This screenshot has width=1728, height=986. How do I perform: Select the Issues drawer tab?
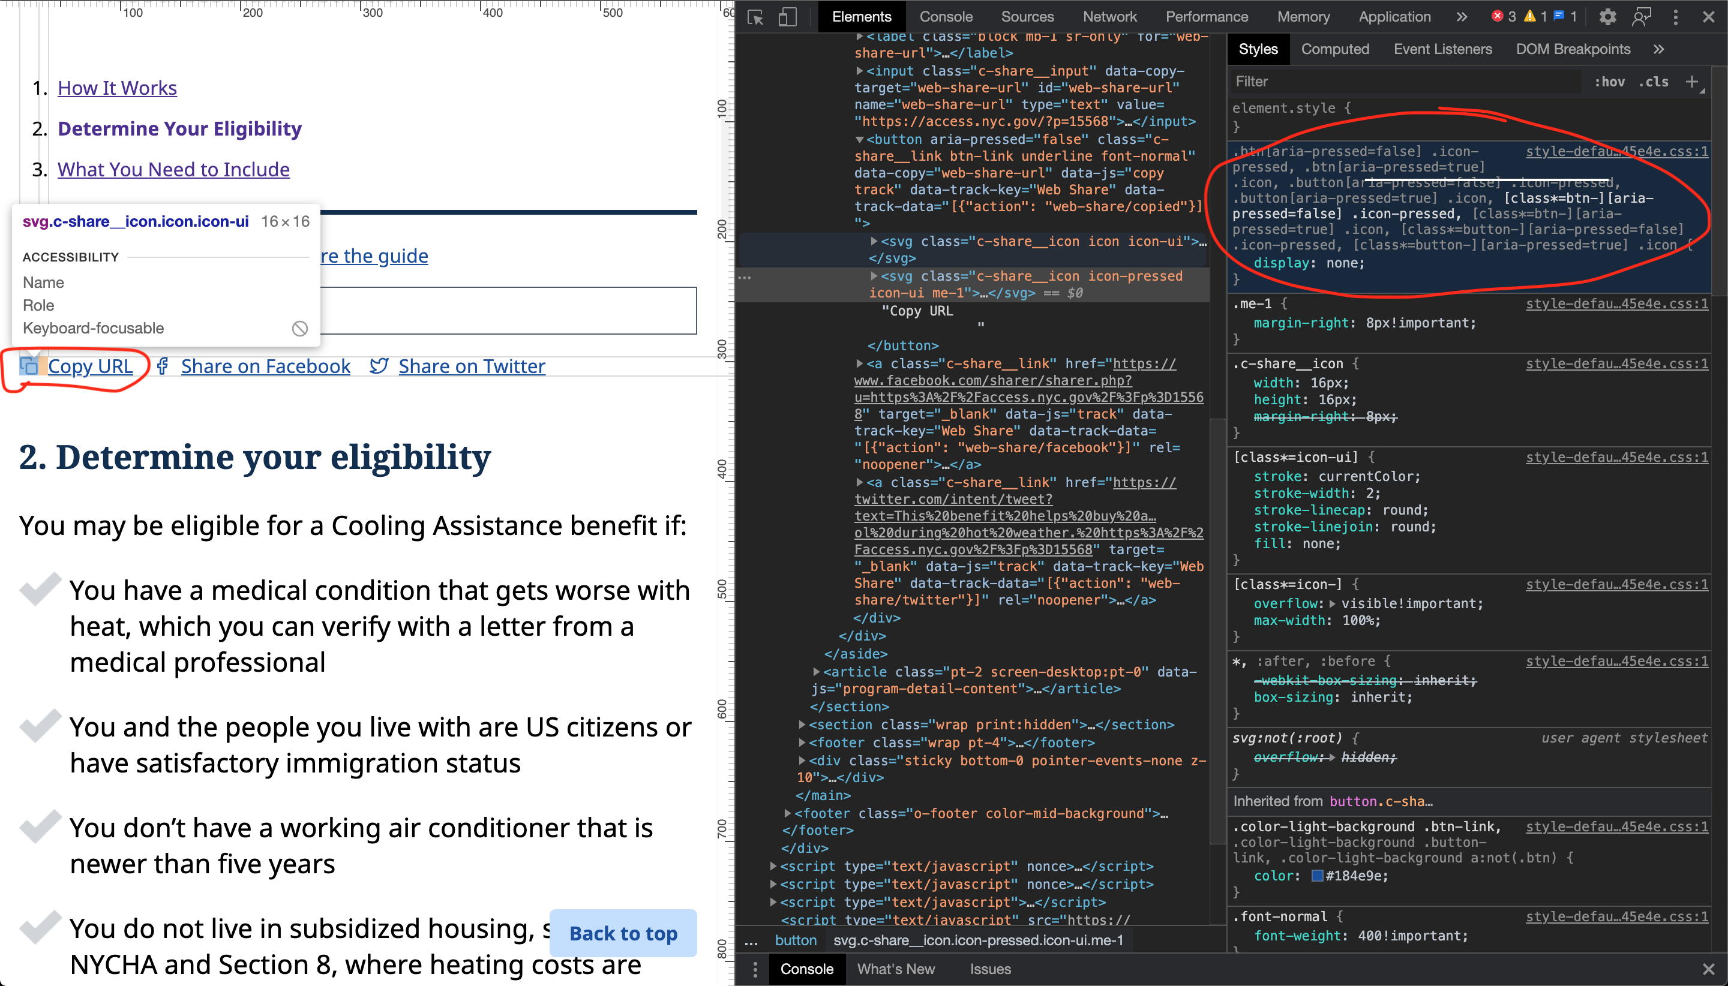pyautogui.click(x=989, y=970)
